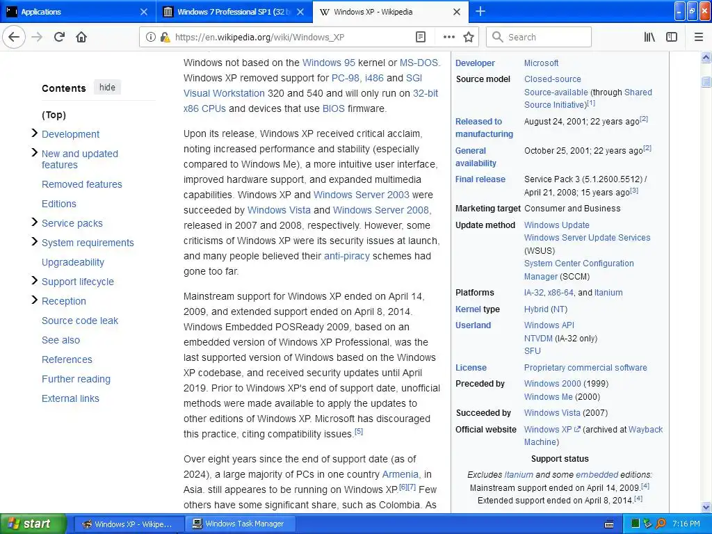This screenshot has height=534, width=712.
Task: Click the padlock with warning icon
Action: (x=165, y=37)
